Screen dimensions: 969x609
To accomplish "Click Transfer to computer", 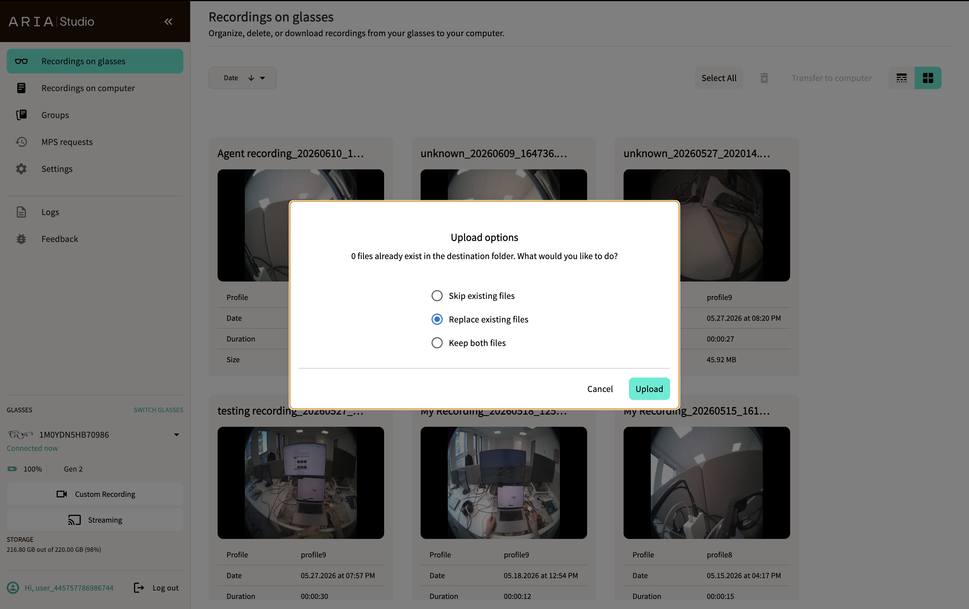I will point(831,78).
